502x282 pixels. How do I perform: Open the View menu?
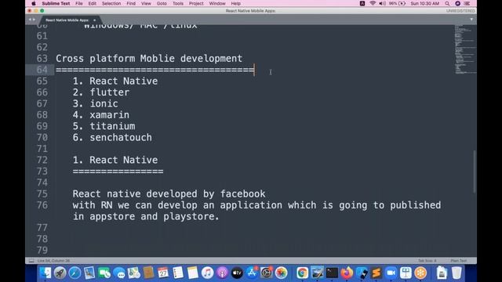coord(146,3)
